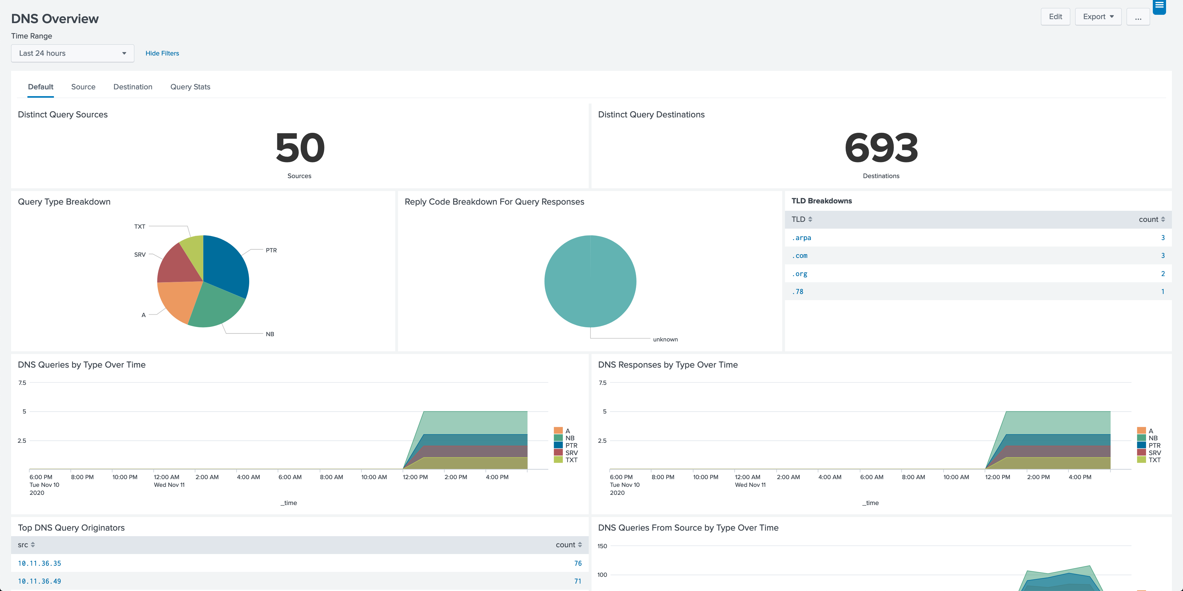Switch to the Default tab
Viewport: 1183px width, 591px height.
(40, 87)
